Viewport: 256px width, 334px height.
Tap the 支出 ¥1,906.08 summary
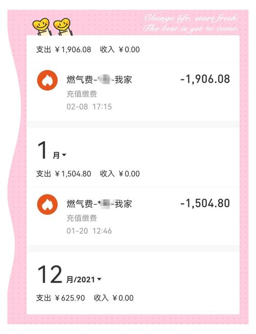click(63, 50)
